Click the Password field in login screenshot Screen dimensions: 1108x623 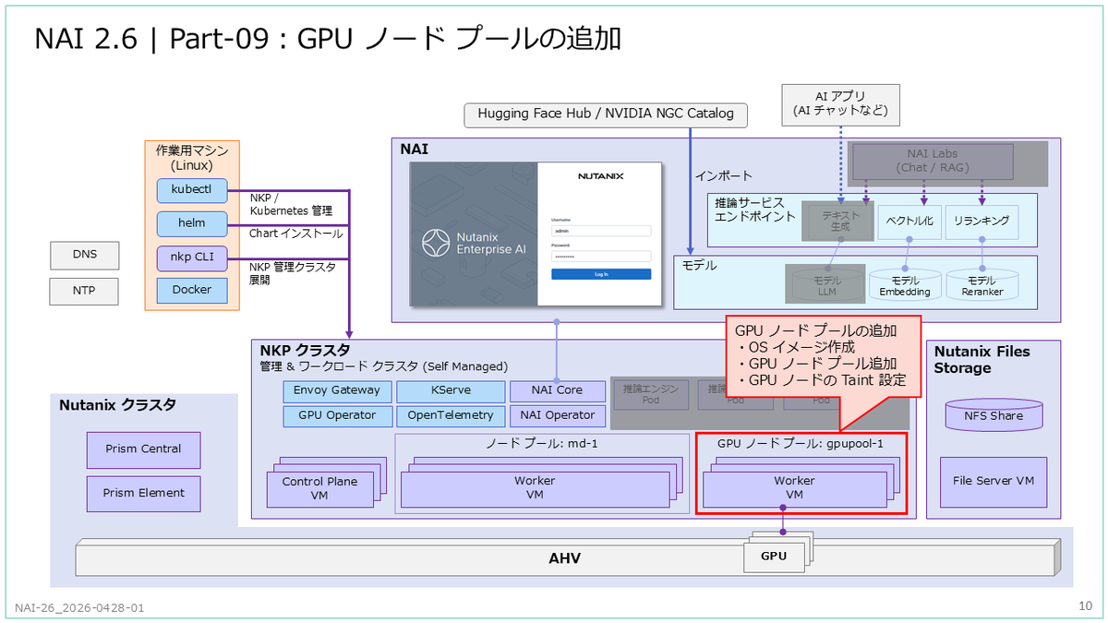pos(601,256)
